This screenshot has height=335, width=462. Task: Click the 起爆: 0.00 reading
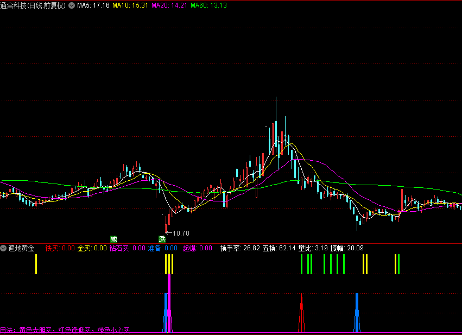(198, 248)
